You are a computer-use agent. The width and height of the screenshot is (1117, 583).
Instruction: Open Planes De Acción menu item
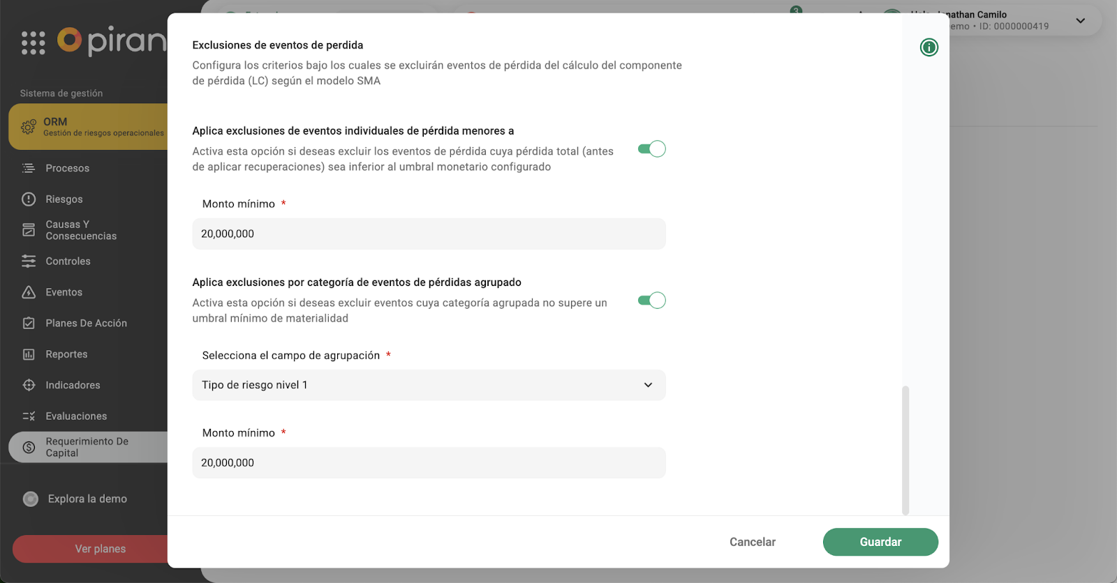click(86, 324)
